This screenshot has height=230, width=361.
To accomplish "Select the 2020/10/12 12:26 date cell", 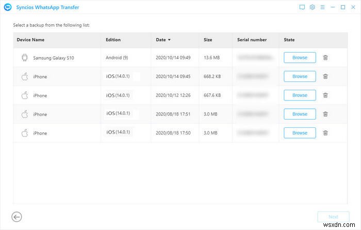I will [173, 95].
